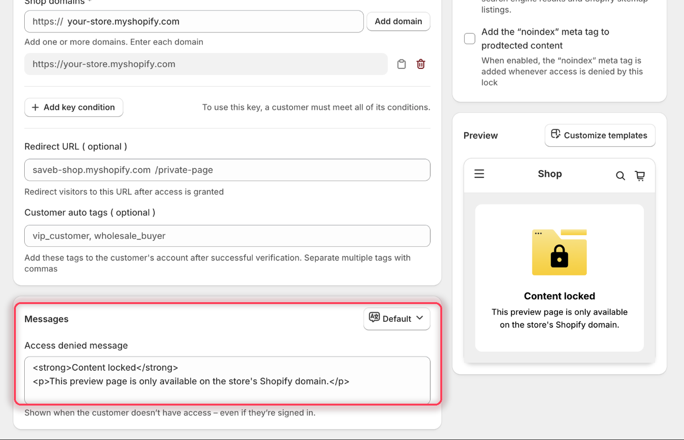684x440 pixels.
Task: Click the added https://your-store.myshopify.com domain entry
Action: [206, 64]
